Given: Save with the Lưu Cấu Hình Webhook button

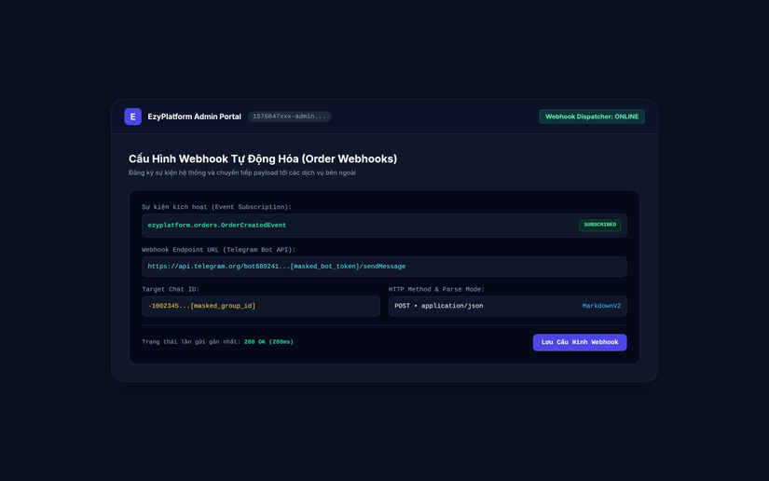Looking at the screenshot, I should (580, 342).
